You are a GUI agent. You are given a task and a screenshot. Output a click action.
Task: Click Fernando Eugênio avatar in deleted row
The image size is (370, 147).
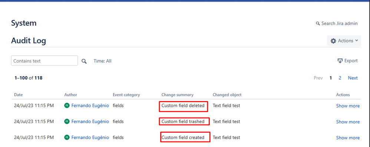[67, 106]
